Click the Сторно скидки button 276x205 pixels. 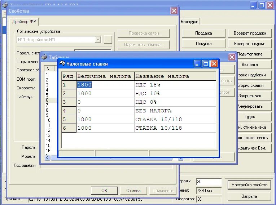254,85
